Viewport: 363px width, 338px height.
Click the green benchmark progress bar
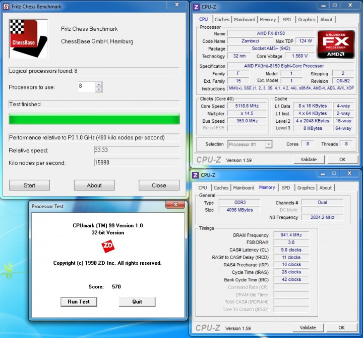(x=94, y=119)
